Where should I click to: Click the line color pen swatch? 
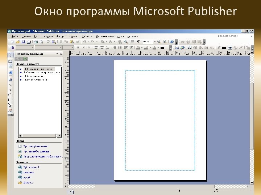point(146,48)
